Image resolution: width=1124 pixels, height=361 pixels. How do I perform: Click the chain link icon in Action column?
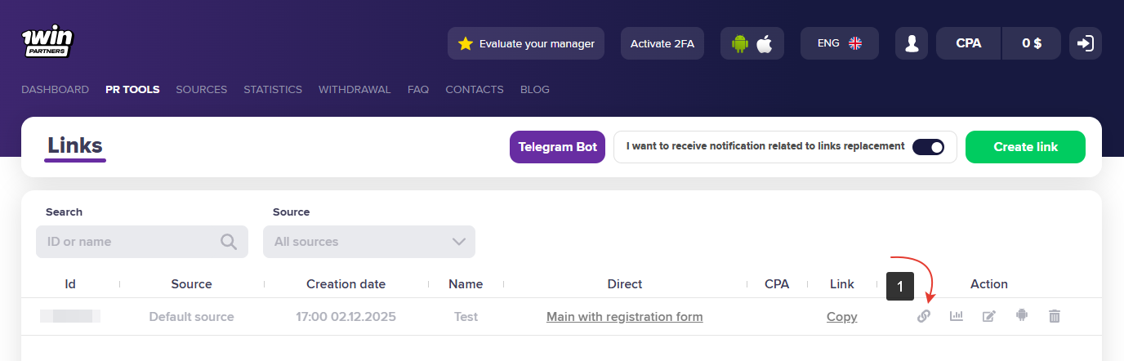click(923, 316)
